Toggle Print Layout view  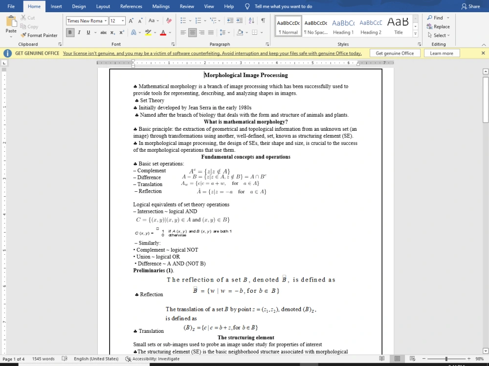[x=397, y=359]
